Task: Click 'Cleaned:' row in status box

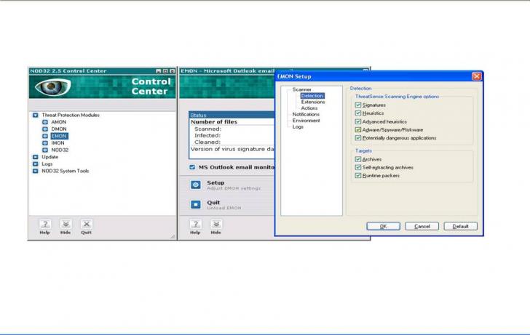Action: [x=207, y=142]
